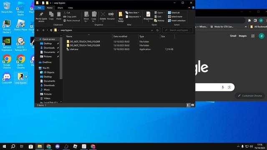Screen dimensions: 267x150
Task: Click the Paste icon in ribbon
Action: [x=59, y=16]
